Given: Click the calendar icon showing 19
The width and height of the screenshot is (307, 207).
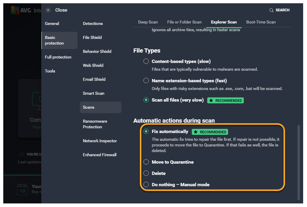Looking at the screenshot, I should (22, 189).
